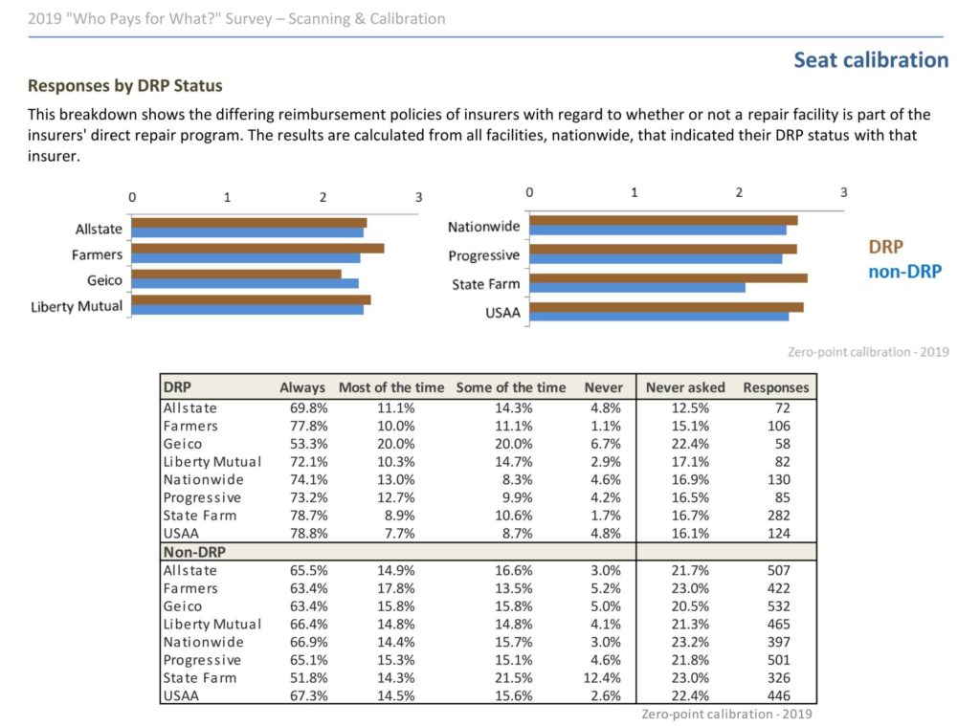Click Allstate's brown DRP bar
The width and height of the screenshot is (980, 726).
click(x=249, y=223)
